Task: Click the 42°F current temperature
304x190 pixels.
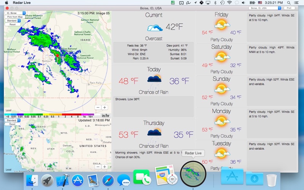Action: tap(174, 27)
